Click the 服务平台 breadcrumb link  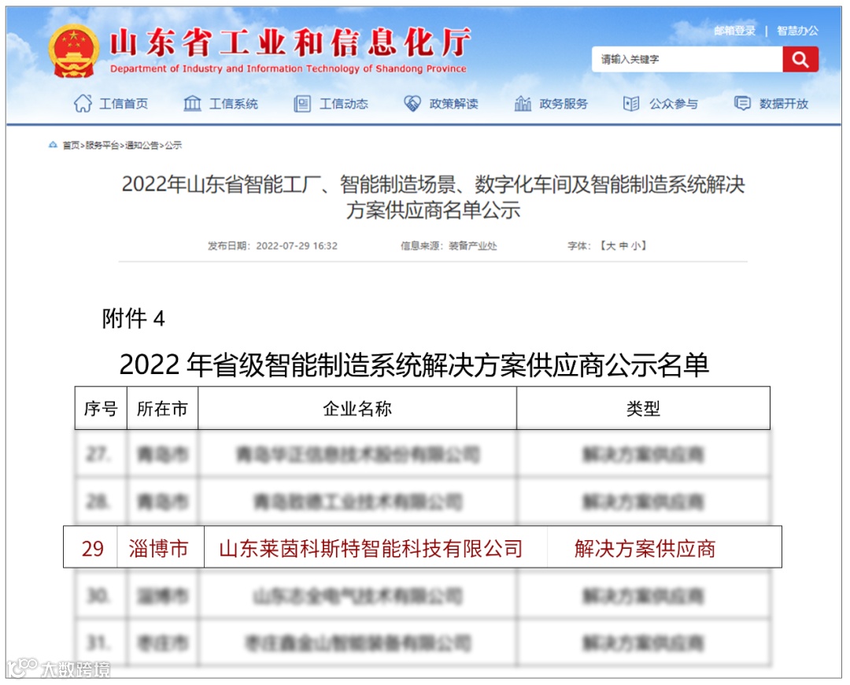tap(102, 145)
